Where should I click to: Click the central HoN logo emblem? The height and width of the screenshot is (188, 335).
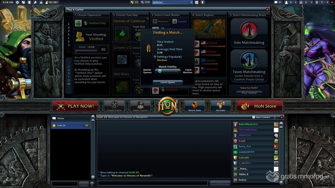tap(167, 106)
